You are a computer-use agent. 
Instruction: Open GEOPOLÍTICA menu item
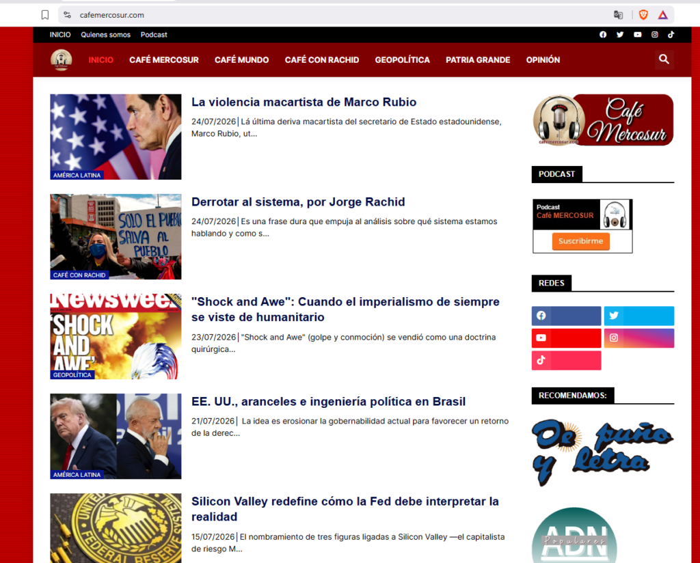pyautogui.click(x=402, y=59)
